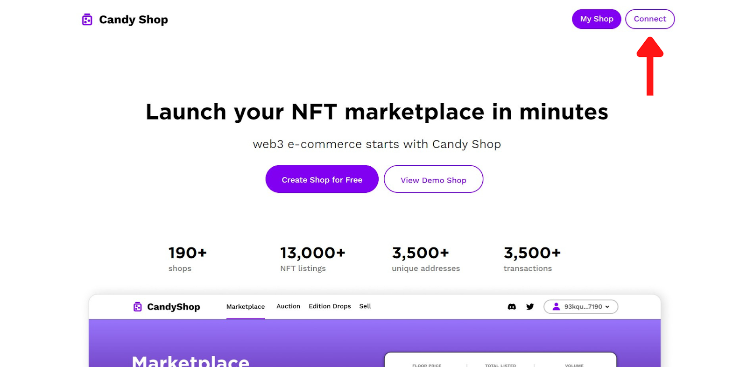Image resolution: width=747 pixels, height=367 pixels.
Task: Select the '190+' shops statistic
Action: coord(188,253)
